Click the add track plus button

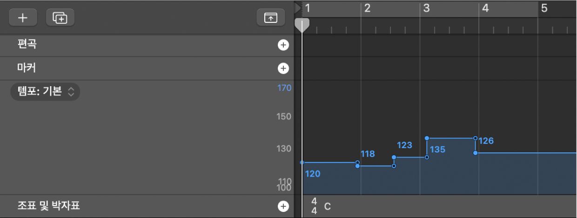(x=22, y=18)
